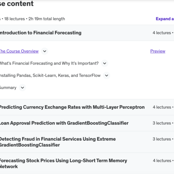Viewport: 174px width, 174px height.
Task: Collapse the Introduction to Financial Forecasting section
Action: pos(87,33)
